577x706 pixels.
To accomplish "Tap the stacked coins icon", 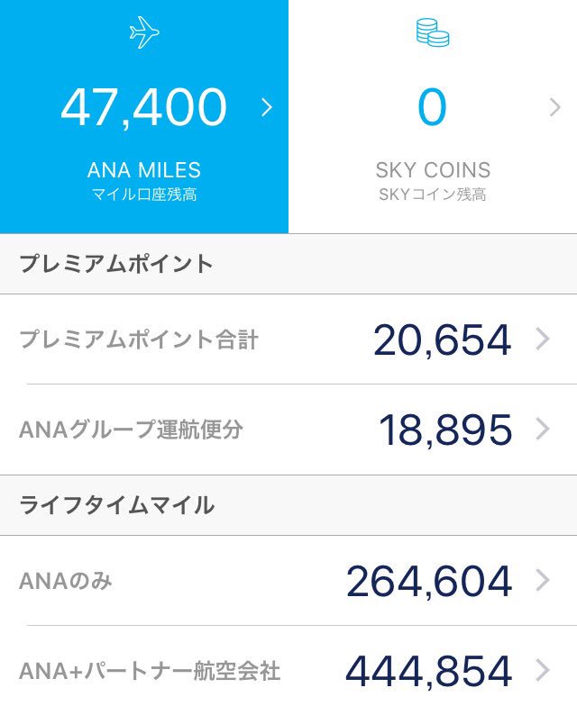I will click(433, 32).
